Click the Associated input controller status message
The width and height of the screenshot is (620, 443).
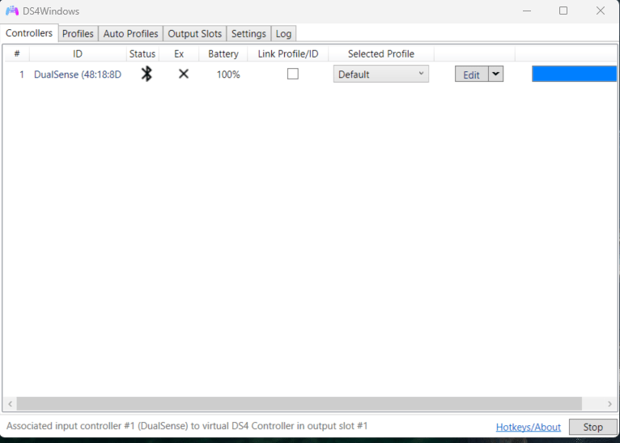187,426
